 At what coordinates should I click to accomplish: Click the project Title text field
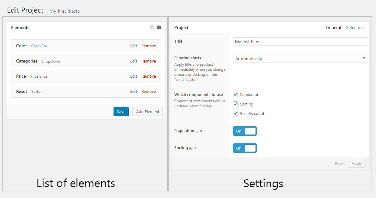point(300,42)
